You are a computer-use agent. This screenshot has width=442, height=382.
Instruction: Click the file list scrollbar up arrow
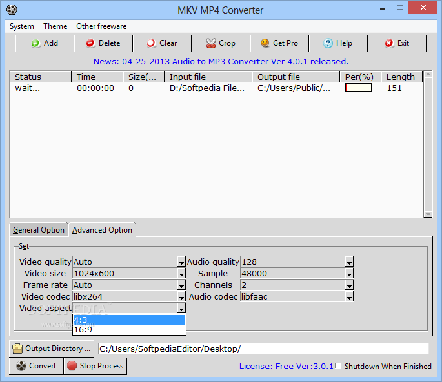(428, 74)
